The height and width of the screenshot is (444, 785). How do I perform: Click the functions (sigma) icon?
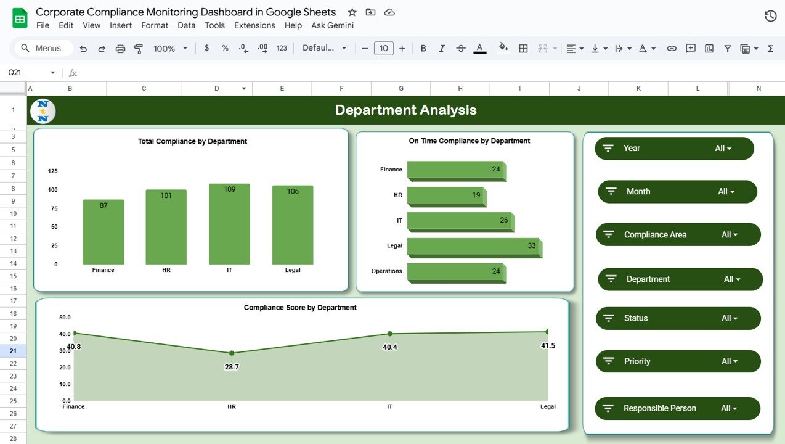(772, 48)
